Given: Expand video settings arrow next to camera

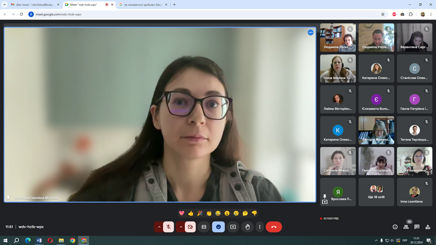Looking at the screenshot, I should pyautogui.click(x=181, y=227).
